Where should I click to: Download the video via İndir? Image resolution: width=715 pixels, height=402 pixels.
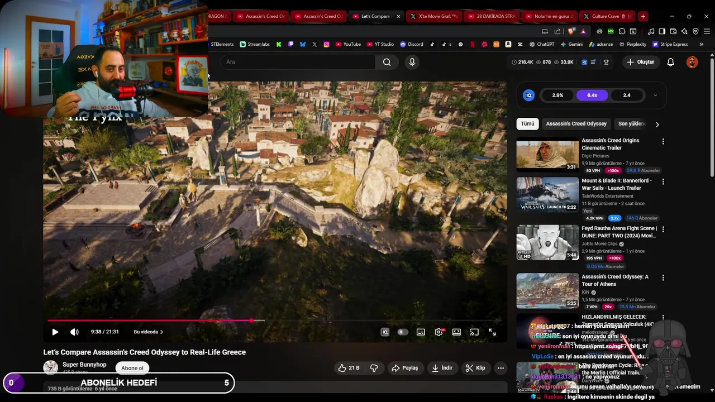click(x=442, y=368)
